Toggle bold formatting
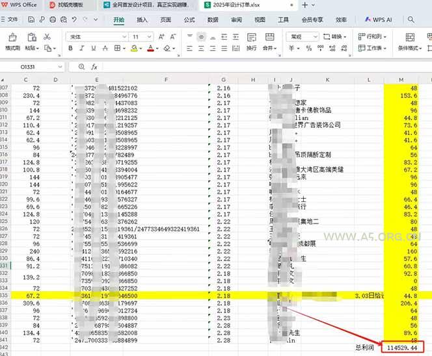Image resolution: width=432 pixels, height=356 pixels. coord(70,49)
